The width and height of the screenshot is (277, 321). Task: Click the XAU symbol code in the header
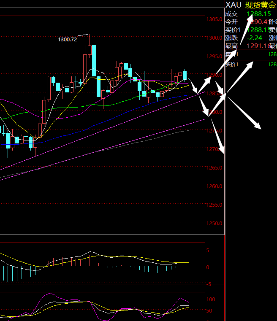point(233,5)
